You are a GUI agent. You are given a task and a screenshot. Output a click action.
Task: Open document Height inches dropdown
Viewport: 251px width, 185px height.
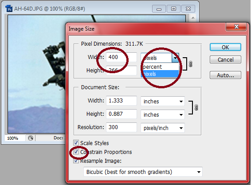pos(163,114)
